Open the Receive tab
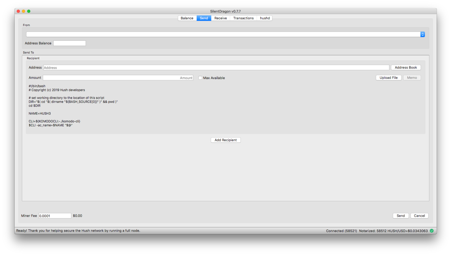This screenshot has height=255, width=451. (x=221, y=18)
